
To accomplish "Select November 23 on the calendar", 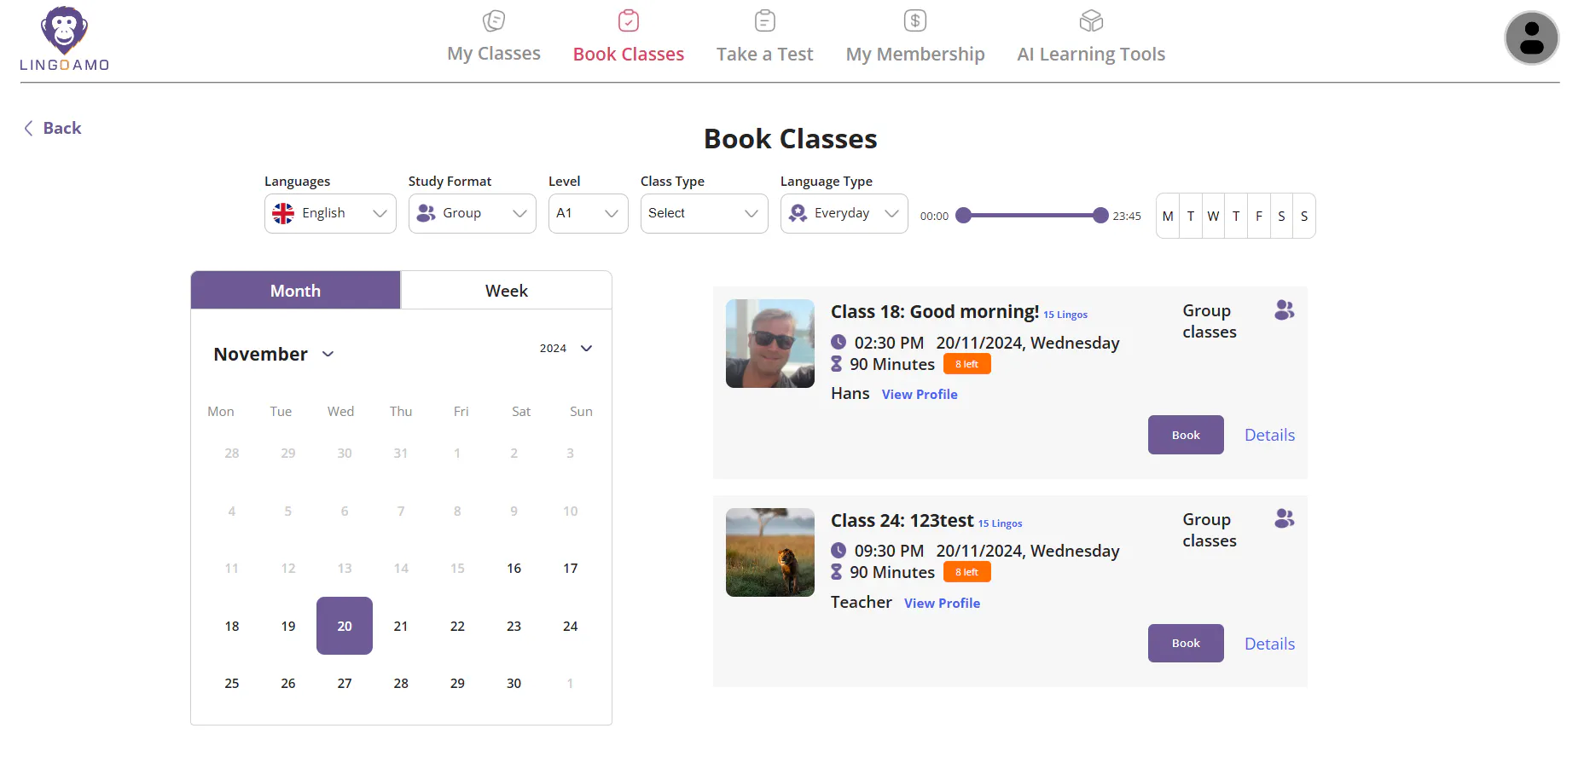I will (514, 626).
